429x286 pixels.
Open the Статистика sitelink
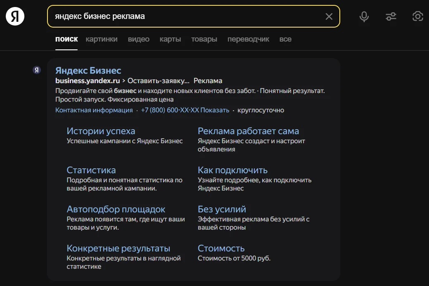pos(91,170)
